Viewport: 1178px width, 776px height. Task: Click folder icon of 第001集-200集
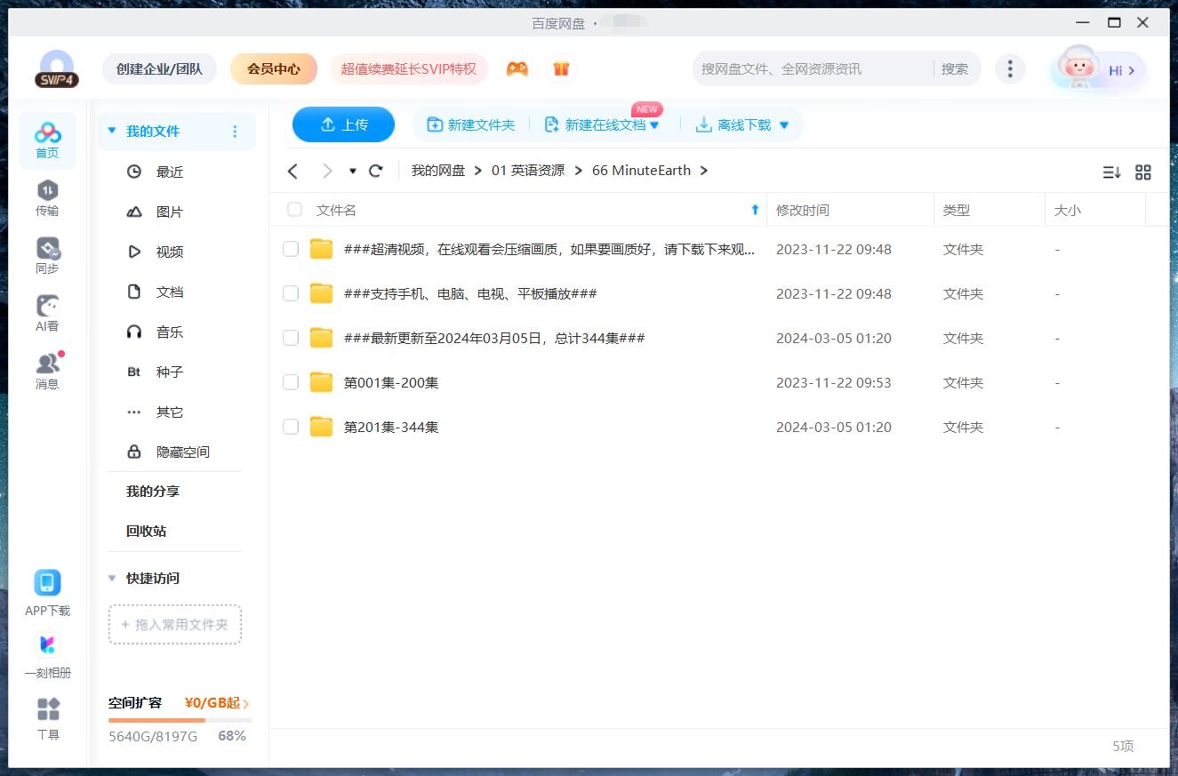coord(321,382)
